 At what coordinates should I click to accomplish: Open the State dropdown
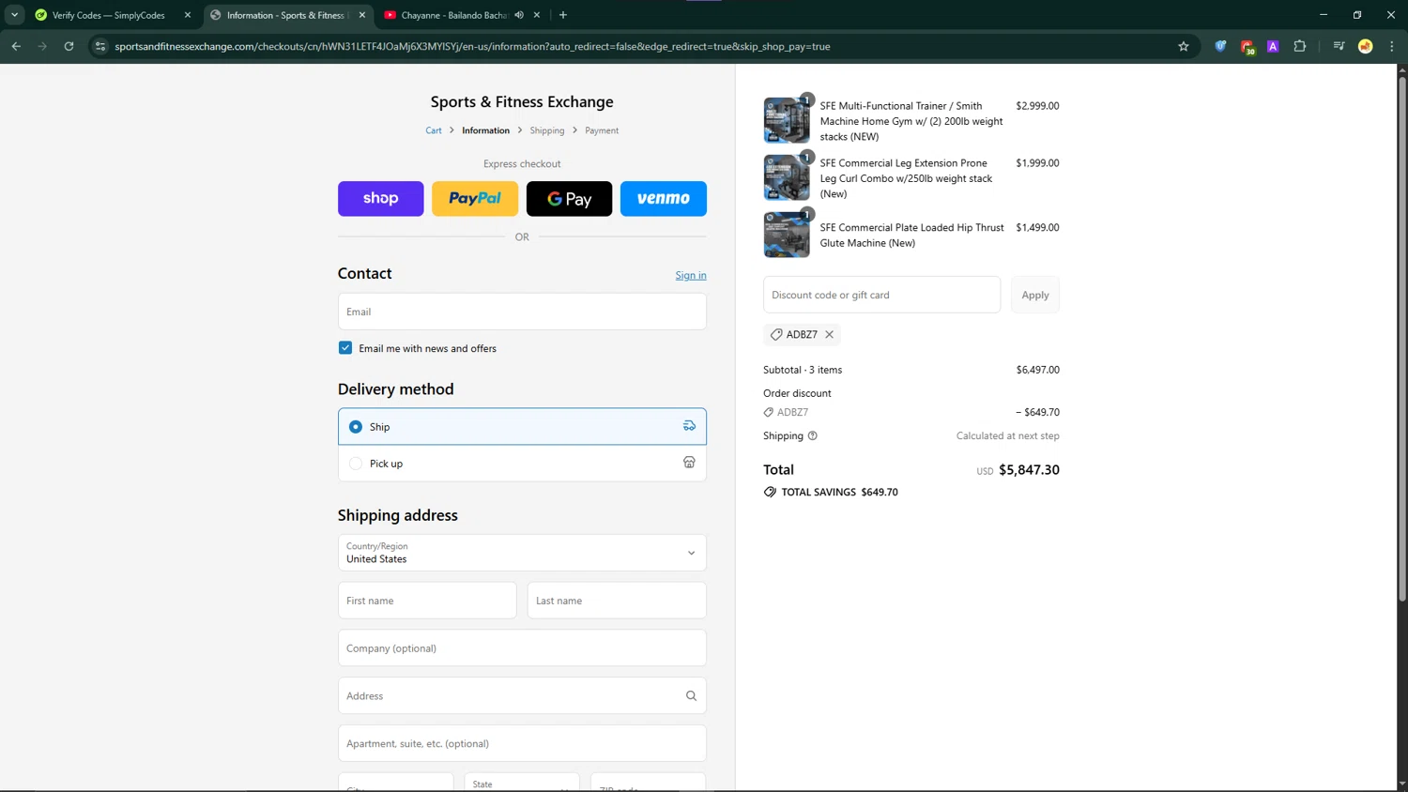point(522,783)
